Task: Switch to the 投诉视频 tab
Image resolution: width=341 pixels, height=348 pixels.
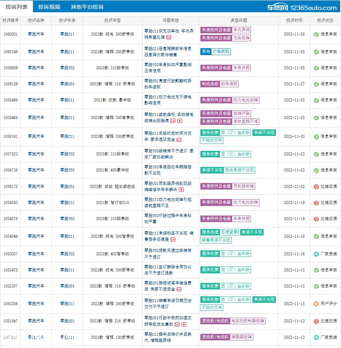Action: tap(49, 7)
